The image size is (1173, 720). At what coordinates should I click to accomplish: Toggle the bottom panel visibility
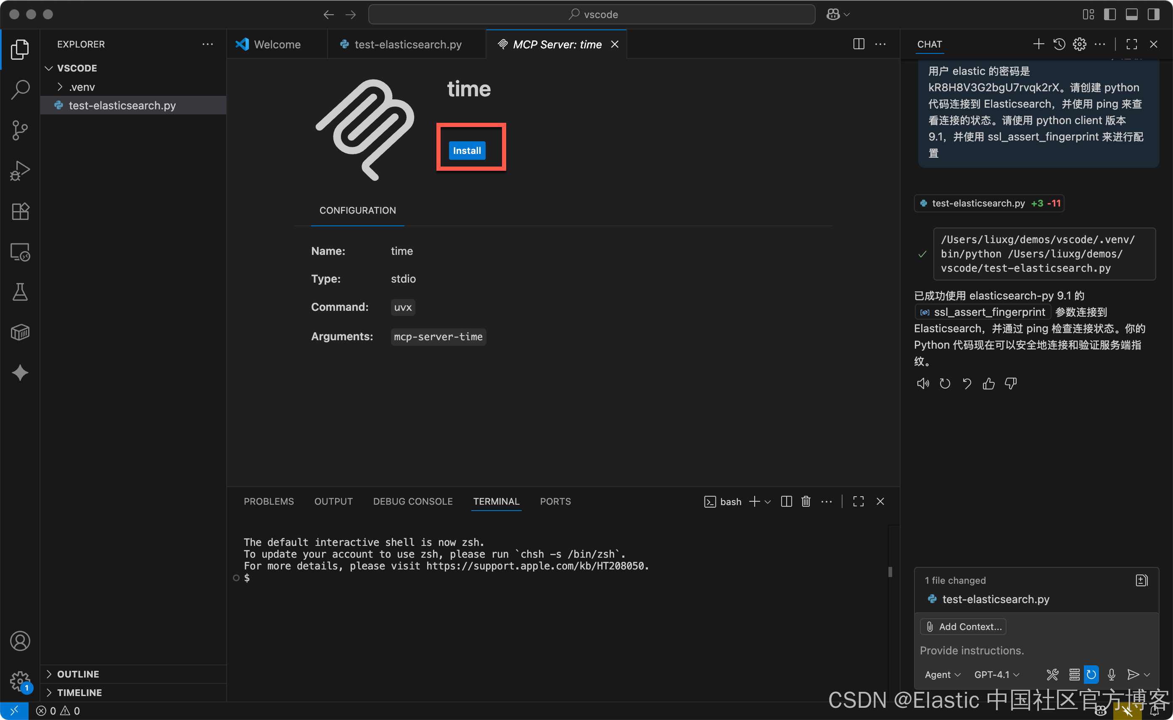(1131, 14)
